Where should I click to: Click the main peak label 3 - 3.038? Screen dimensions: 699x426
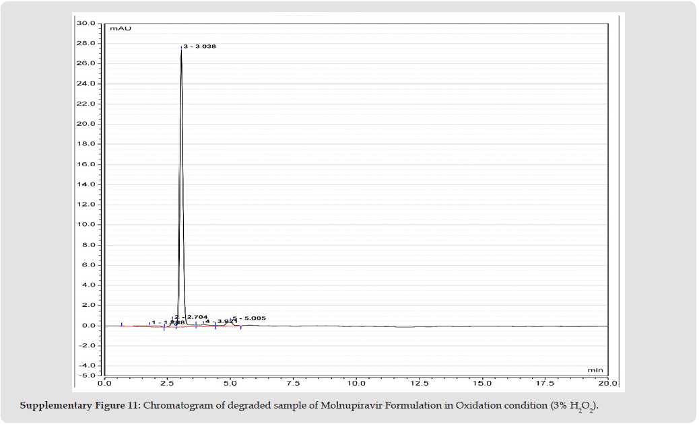coord(199,46)
